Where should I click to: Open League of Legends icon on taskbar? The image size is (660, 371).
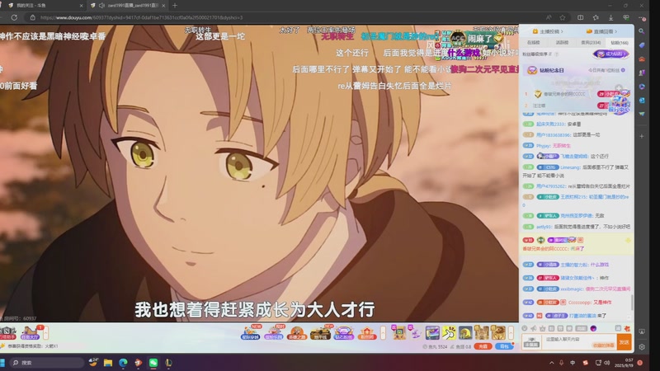168,363
